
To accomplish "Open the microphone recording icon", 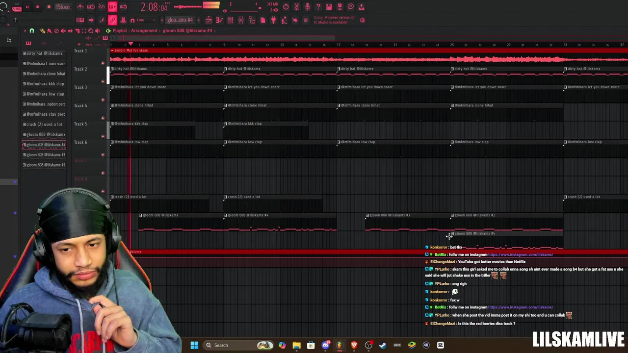I will tap(307, 7).
